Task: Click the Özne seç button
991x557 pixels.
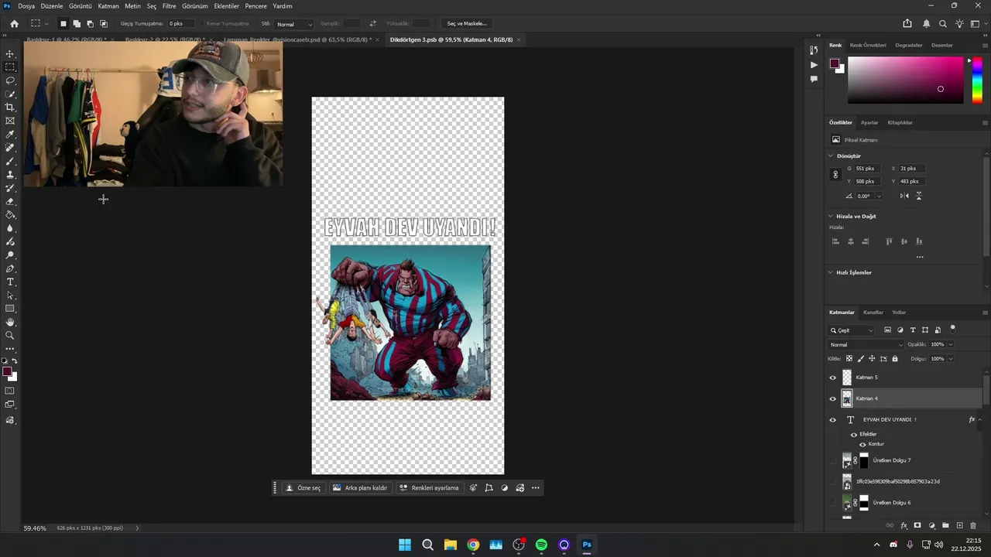Action: 303,488
